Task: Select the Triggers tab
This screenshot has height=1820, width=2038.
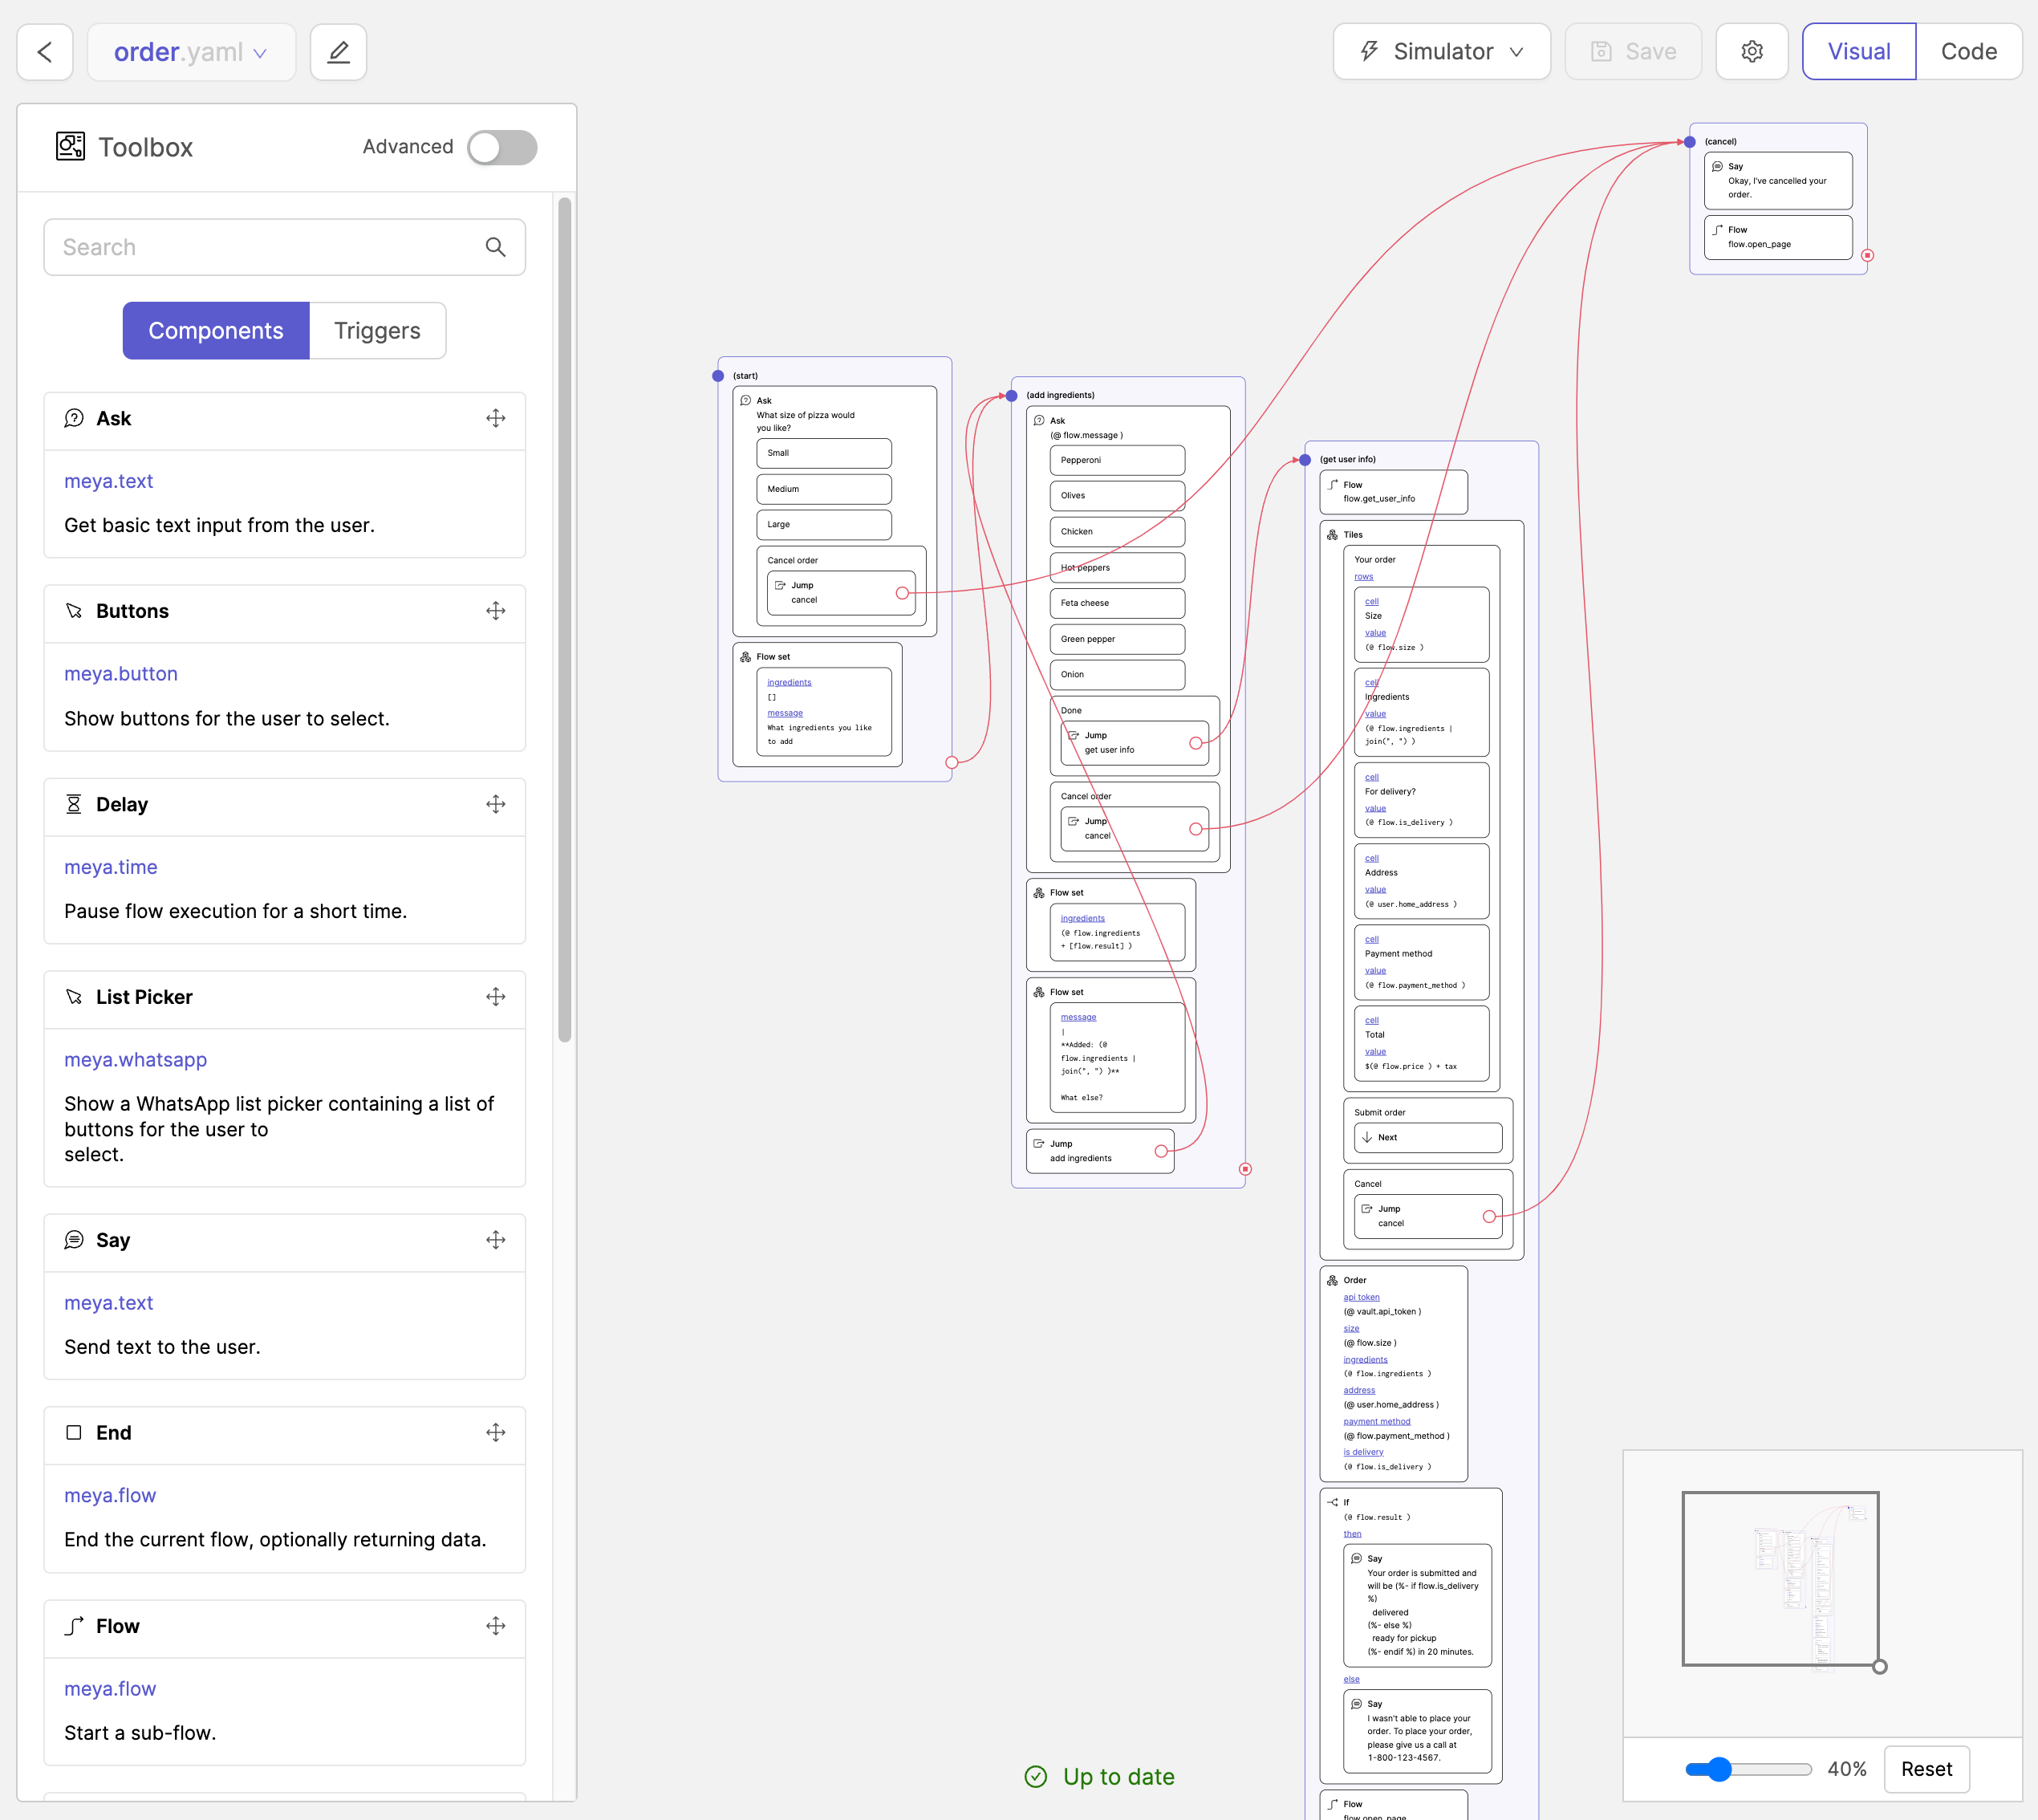Action: [377, 331]
